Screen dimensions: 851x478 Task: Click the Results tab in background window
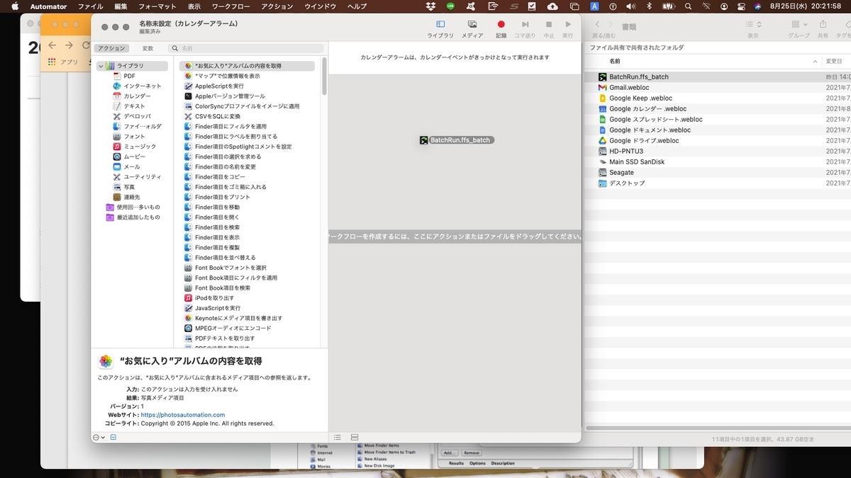point(456,463)
